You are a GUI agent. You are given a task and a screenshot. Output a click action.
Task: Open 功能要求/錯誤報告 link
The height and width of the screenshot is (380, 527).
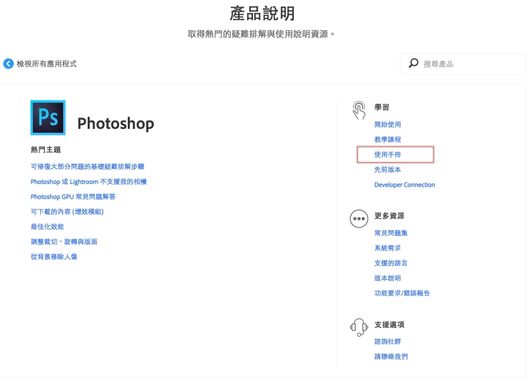coord(402,293)
